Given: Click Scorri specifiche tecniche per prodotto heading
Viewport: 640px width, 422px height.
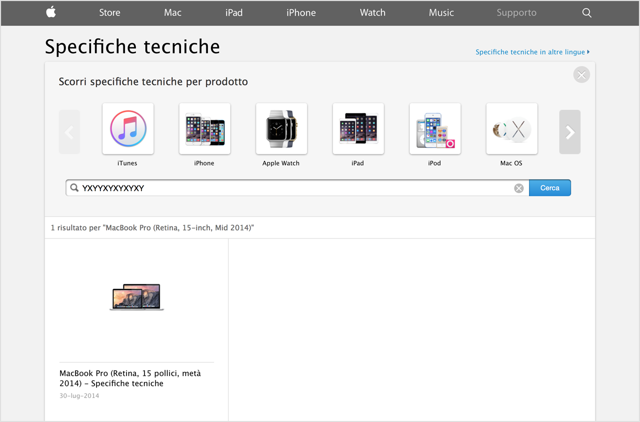Looking at the screenshot, I should pyautogui.click(x=153, y=81).
